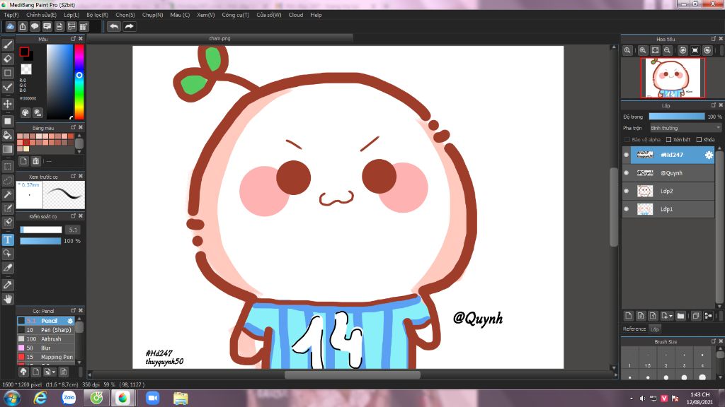Select the transparent color swatch
Image resolution: width=725 pixels, height=407 pixels.
coord(26,69)
